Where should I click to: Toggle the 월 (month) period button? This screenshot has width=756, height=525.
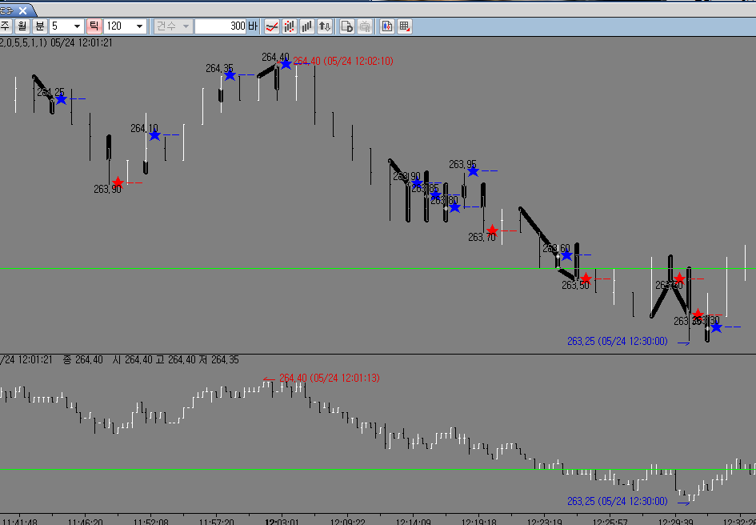pyautogui.click(x=22, y=26)
